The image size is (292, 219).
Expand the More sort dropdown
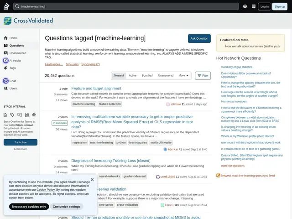pyautogui.click(x=183, y=75)
